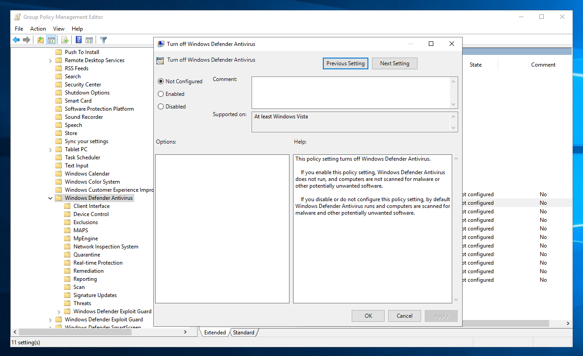Switch to the Standard tab
The height and width of the screenshot is (356, 583).
[x=243, y=333]
